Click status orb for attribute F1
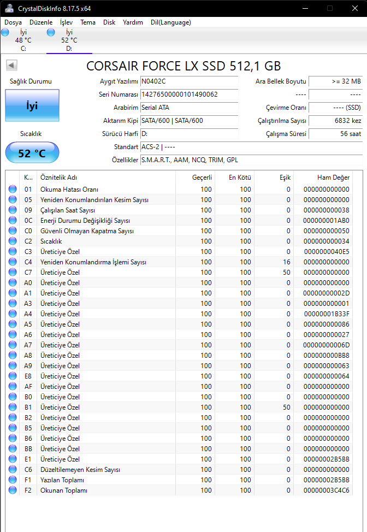The image size is (367, 532). tap(13, 480)
